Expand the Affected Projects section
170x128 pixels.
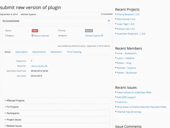[56, 101]
